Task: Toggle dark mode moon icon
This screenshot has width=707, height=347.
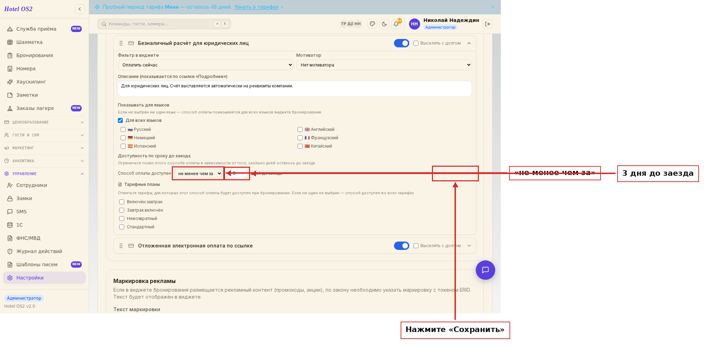Action: 384,24
